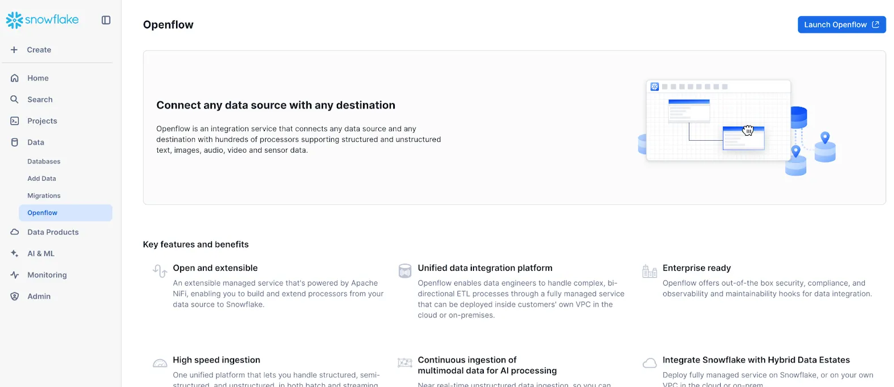Open AI & ML from its sparkle icon
894x387 pixels.
(15, 253)
